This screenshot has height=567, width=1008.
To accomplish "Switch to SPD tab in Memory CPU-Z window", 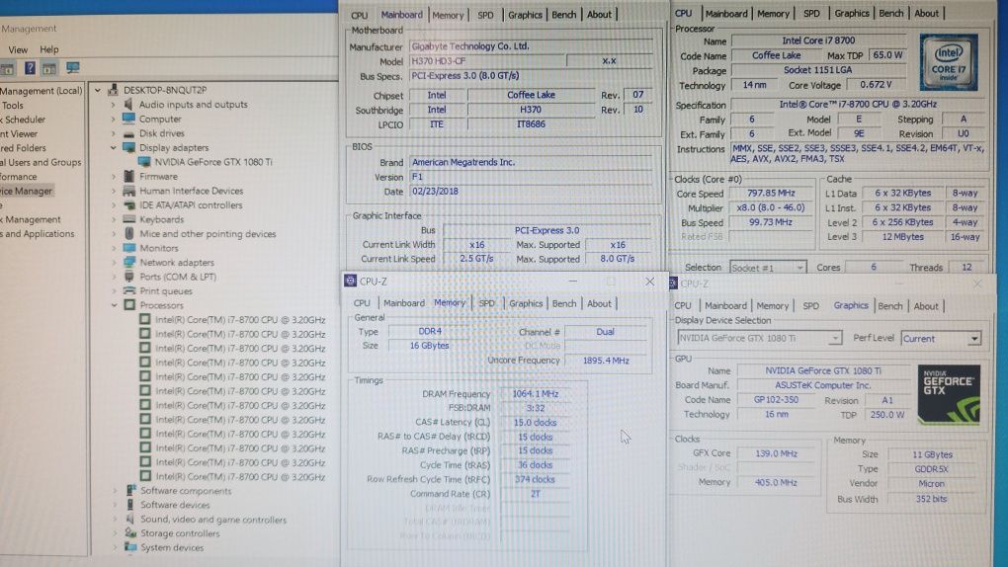I will (486, 303).
